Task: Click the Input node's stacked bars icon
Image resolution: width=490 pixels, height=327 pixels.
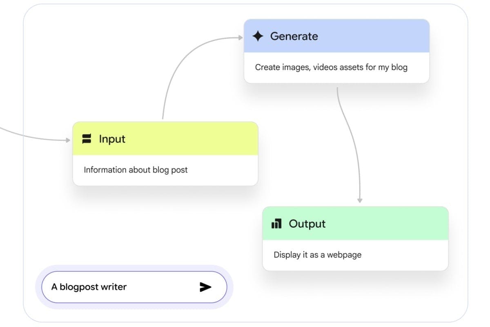Action: tap(86, 139)
